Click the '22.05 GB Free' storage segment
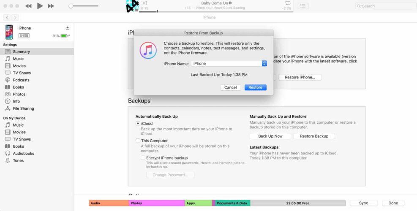Screen dimensions: 417x211 [298, 203]
